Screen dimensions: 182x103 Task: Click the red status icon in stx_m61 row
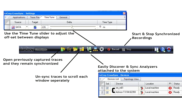click(170, 88)
